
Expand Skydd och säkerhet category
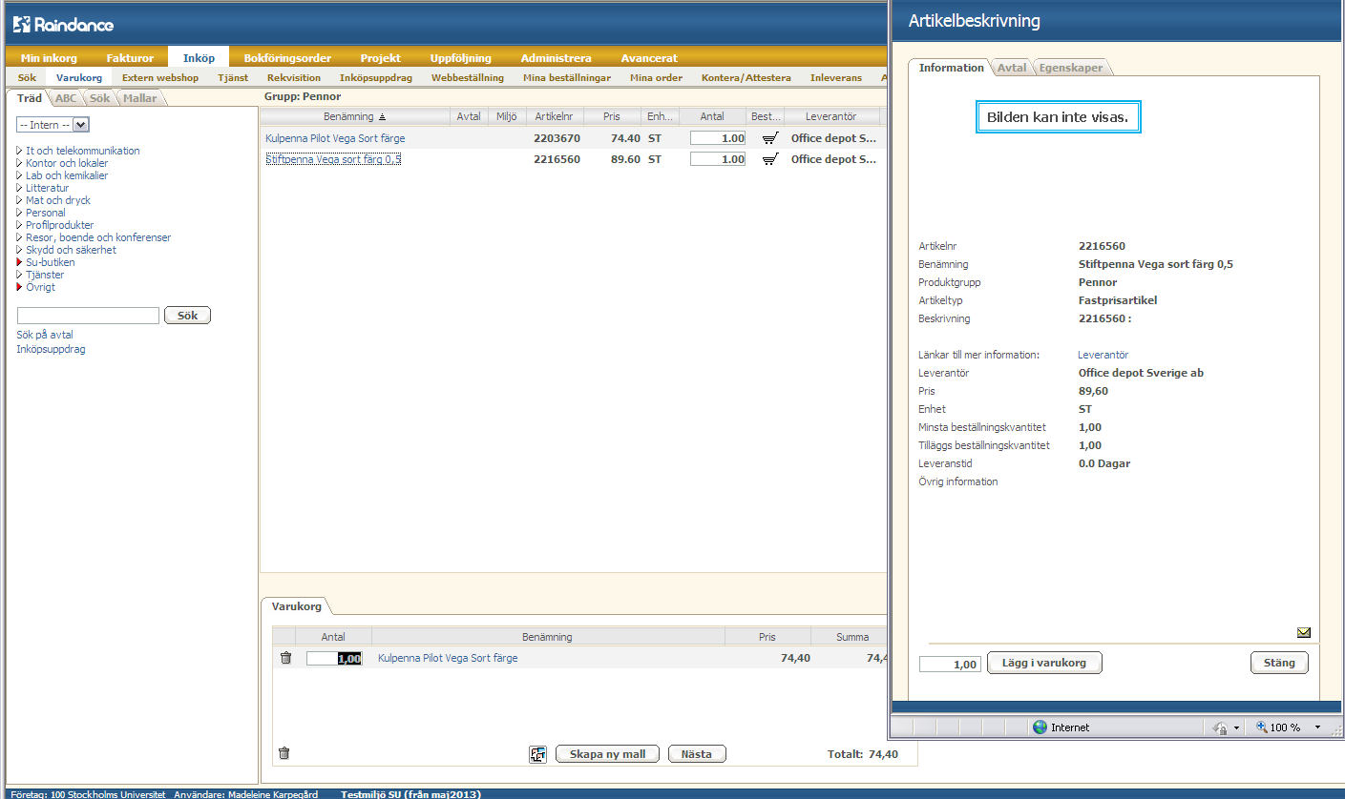pyautogui.click(x=19, y=250)
